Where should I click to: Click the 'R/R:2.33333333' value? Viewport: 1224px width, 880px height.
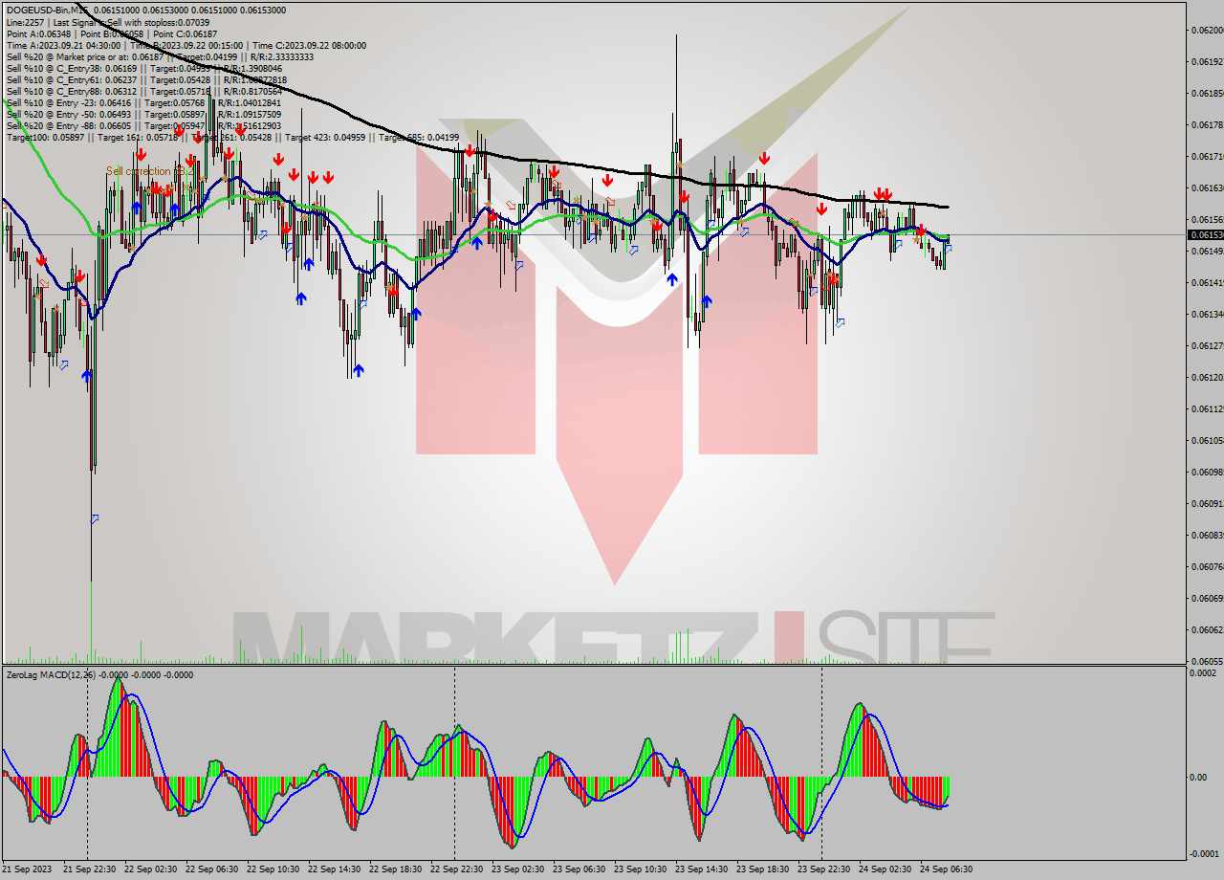click(x=283, y=56)
